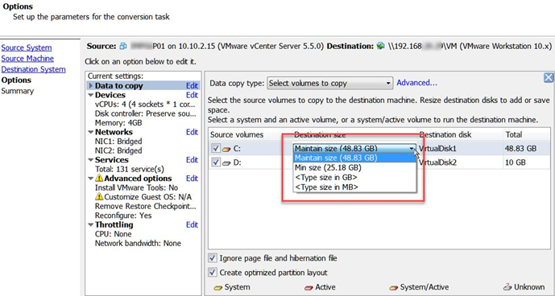Choose <Type size in GB> option
The height and width of the screenshot is (296, 555).
click(354, 177)
